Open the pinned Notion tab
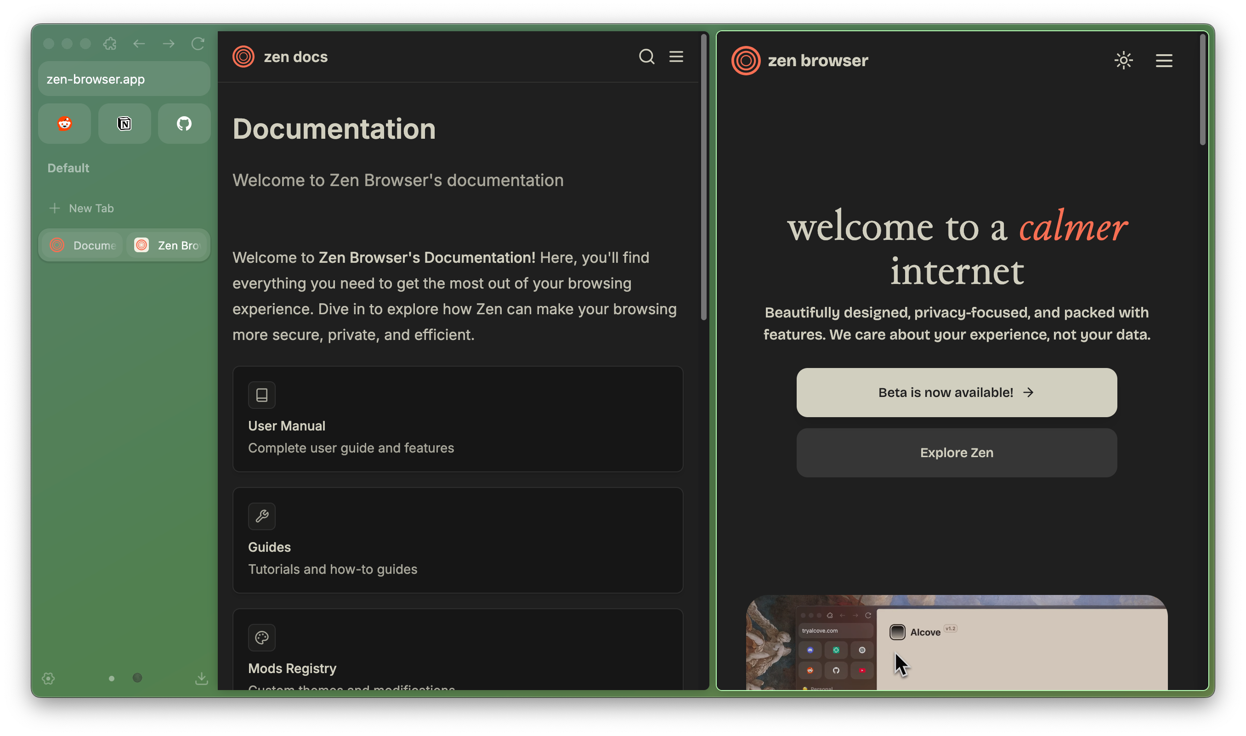Viewport: 1246px width, 736px height. click(x=125, y=124)
